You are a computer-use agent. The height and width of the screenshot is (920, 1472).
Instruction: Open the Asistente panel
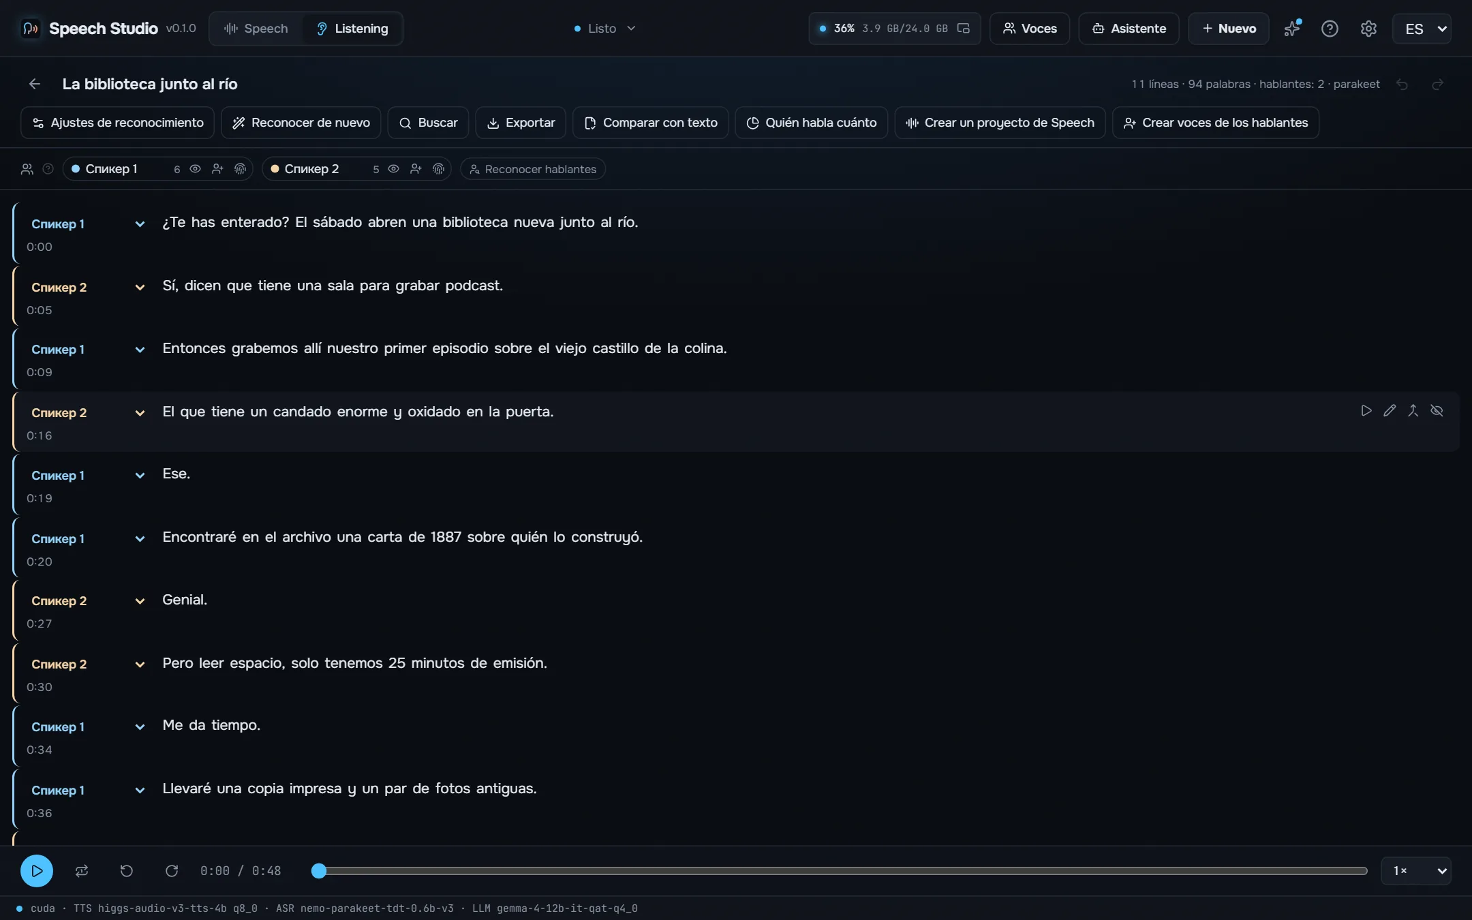[x=1129, y=29]
